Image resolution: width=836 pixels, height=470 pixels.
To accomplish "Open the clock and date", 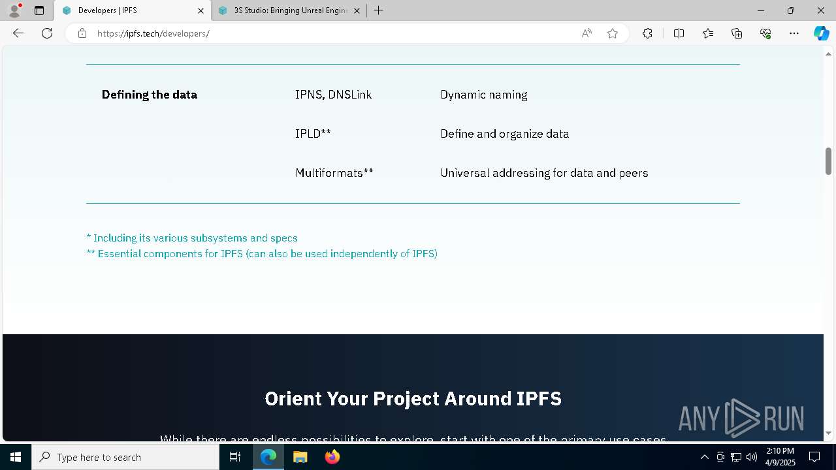I will tap(780, 457).
